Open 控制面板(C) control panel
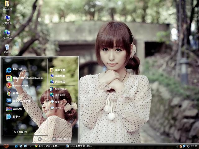Screen dimensions: 199x149 [x=58, y=89]
